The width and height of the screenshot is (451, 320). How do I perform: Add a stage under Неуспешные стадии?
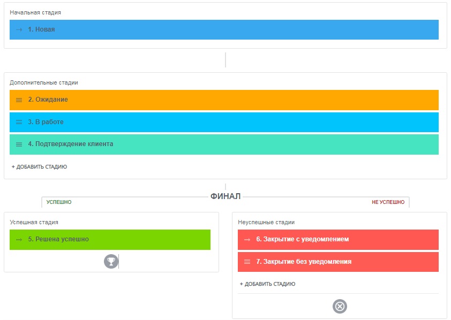tap(267, 284)
